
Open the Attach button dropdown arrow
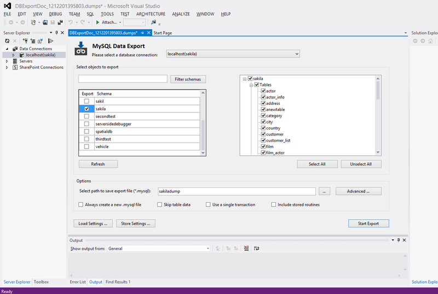pos(120,22)
